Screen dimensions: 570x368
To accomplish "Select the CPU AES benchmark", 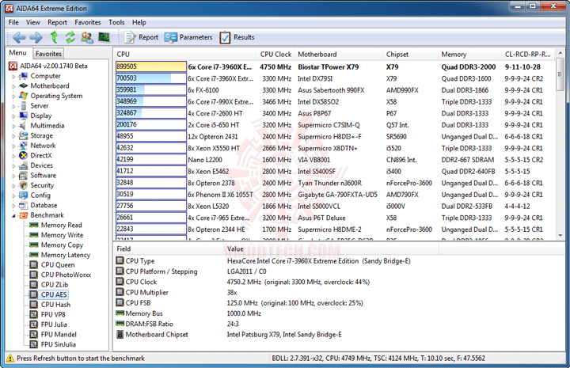I will [54, 294].
